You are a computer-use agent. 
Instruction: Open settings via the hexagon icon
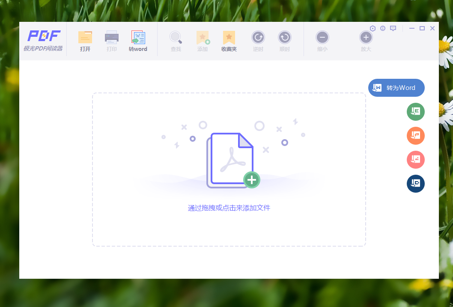click(x=373, y=28)
